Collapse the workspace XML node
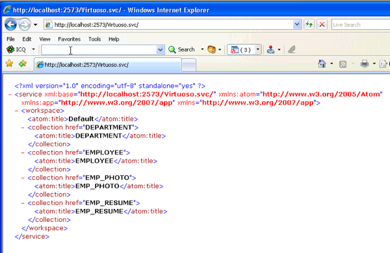This screenshot has height=253, width=390. 16,111
